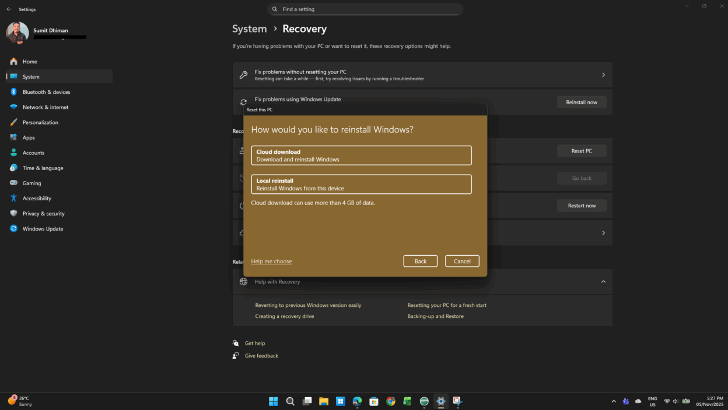728x410 pixels.
Task: Open Home in the Settings sidebar
Action: click(x=59, y=61)
